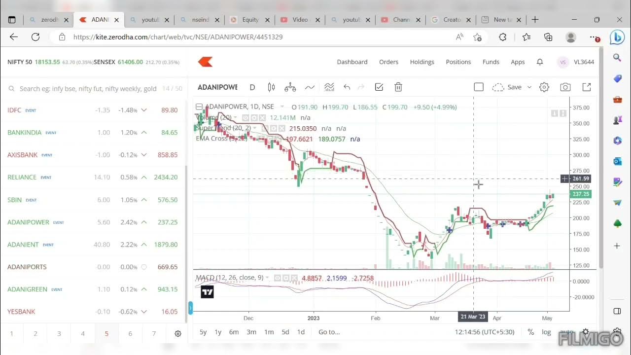Open Apps menu
The width and height of the screenshot is (631, 355).
tap(518, 62)
